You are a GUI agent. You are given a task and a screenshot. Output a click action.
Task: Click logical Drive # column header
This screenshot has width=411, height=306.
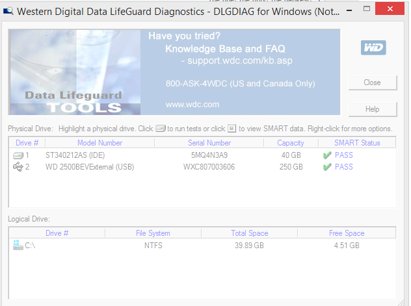point(57,233)
